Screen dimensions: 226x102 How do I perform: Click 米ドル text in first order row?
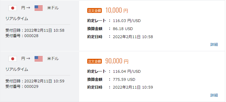(x=53, y=8)
